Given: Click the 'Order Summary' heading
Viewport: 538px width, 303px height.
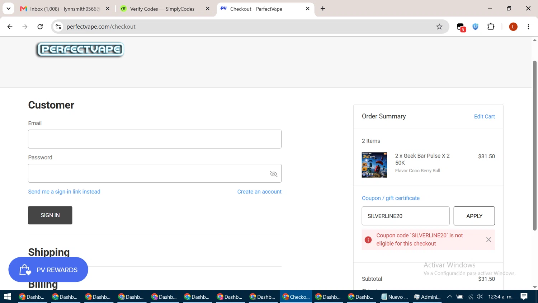Looking at the screenshot, I should tap(384, 116).
